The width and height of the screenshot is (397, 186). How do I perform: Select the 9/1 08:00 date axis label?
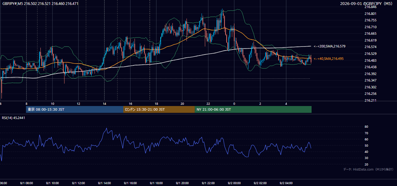(26, 183)
